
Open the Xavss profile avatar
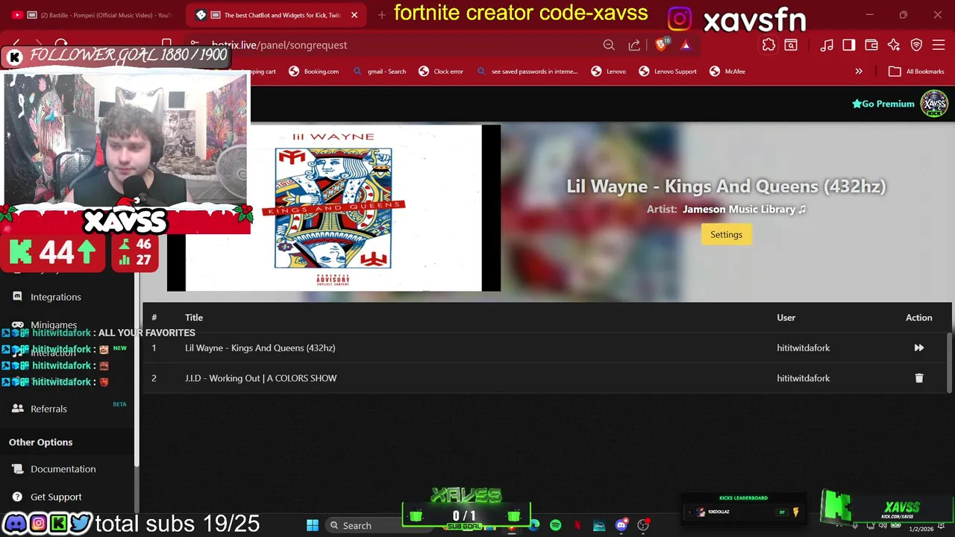(x=934, y=104)
